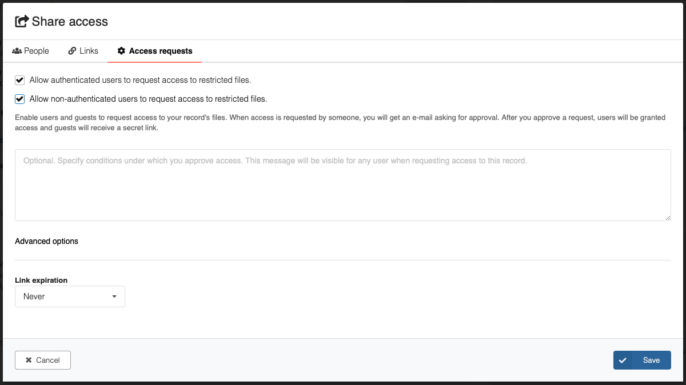Click the gear icon beside Access requests

point(121,51)
